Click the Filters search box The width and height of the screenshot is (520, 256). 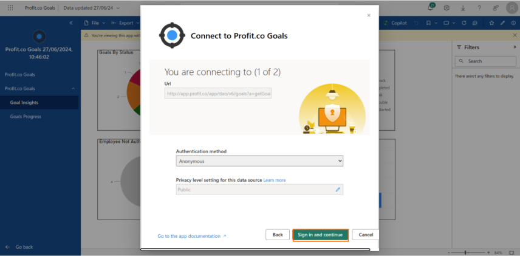click(485, 61)
